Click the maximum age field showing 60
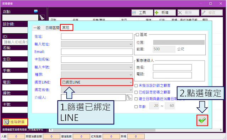Viewport: 227px width, 140px height. 170,106
